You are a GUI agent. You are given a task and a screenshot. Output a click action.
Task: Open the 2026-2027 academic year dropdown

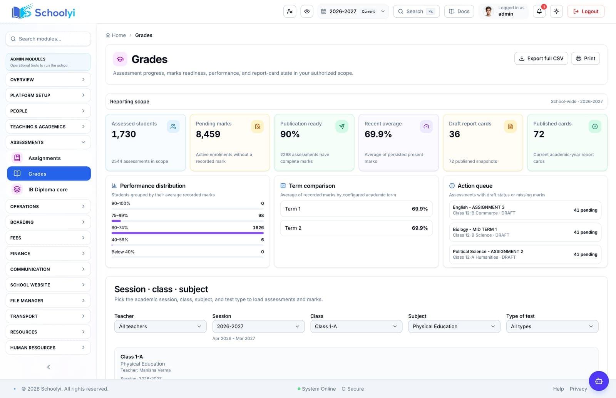point(353,12)
